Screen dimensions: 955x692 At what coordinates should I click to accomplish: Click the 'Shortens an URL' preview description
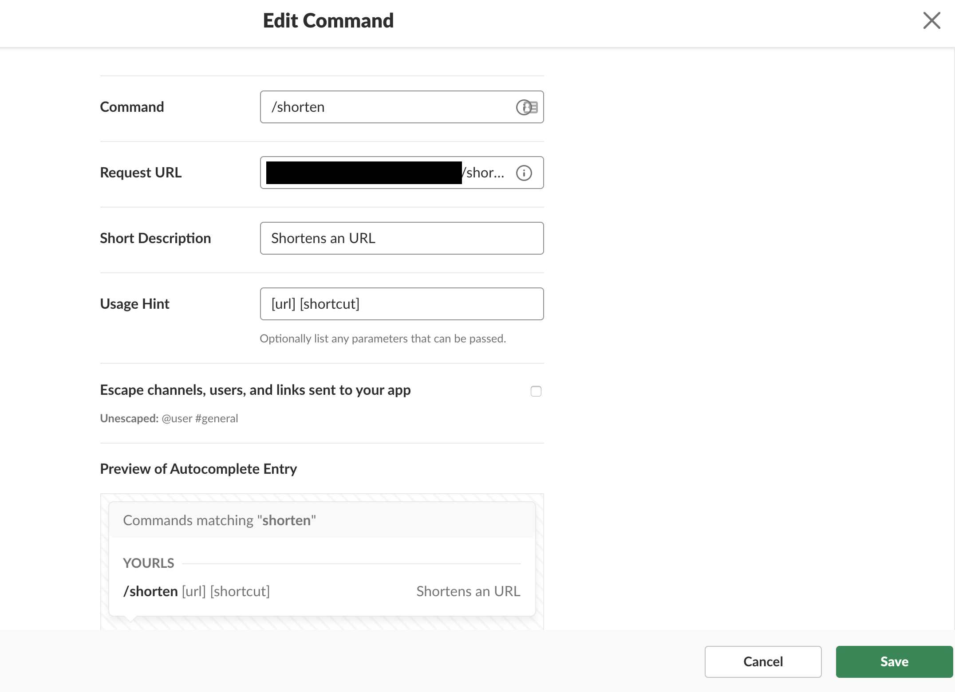click(x=468, y=591)
